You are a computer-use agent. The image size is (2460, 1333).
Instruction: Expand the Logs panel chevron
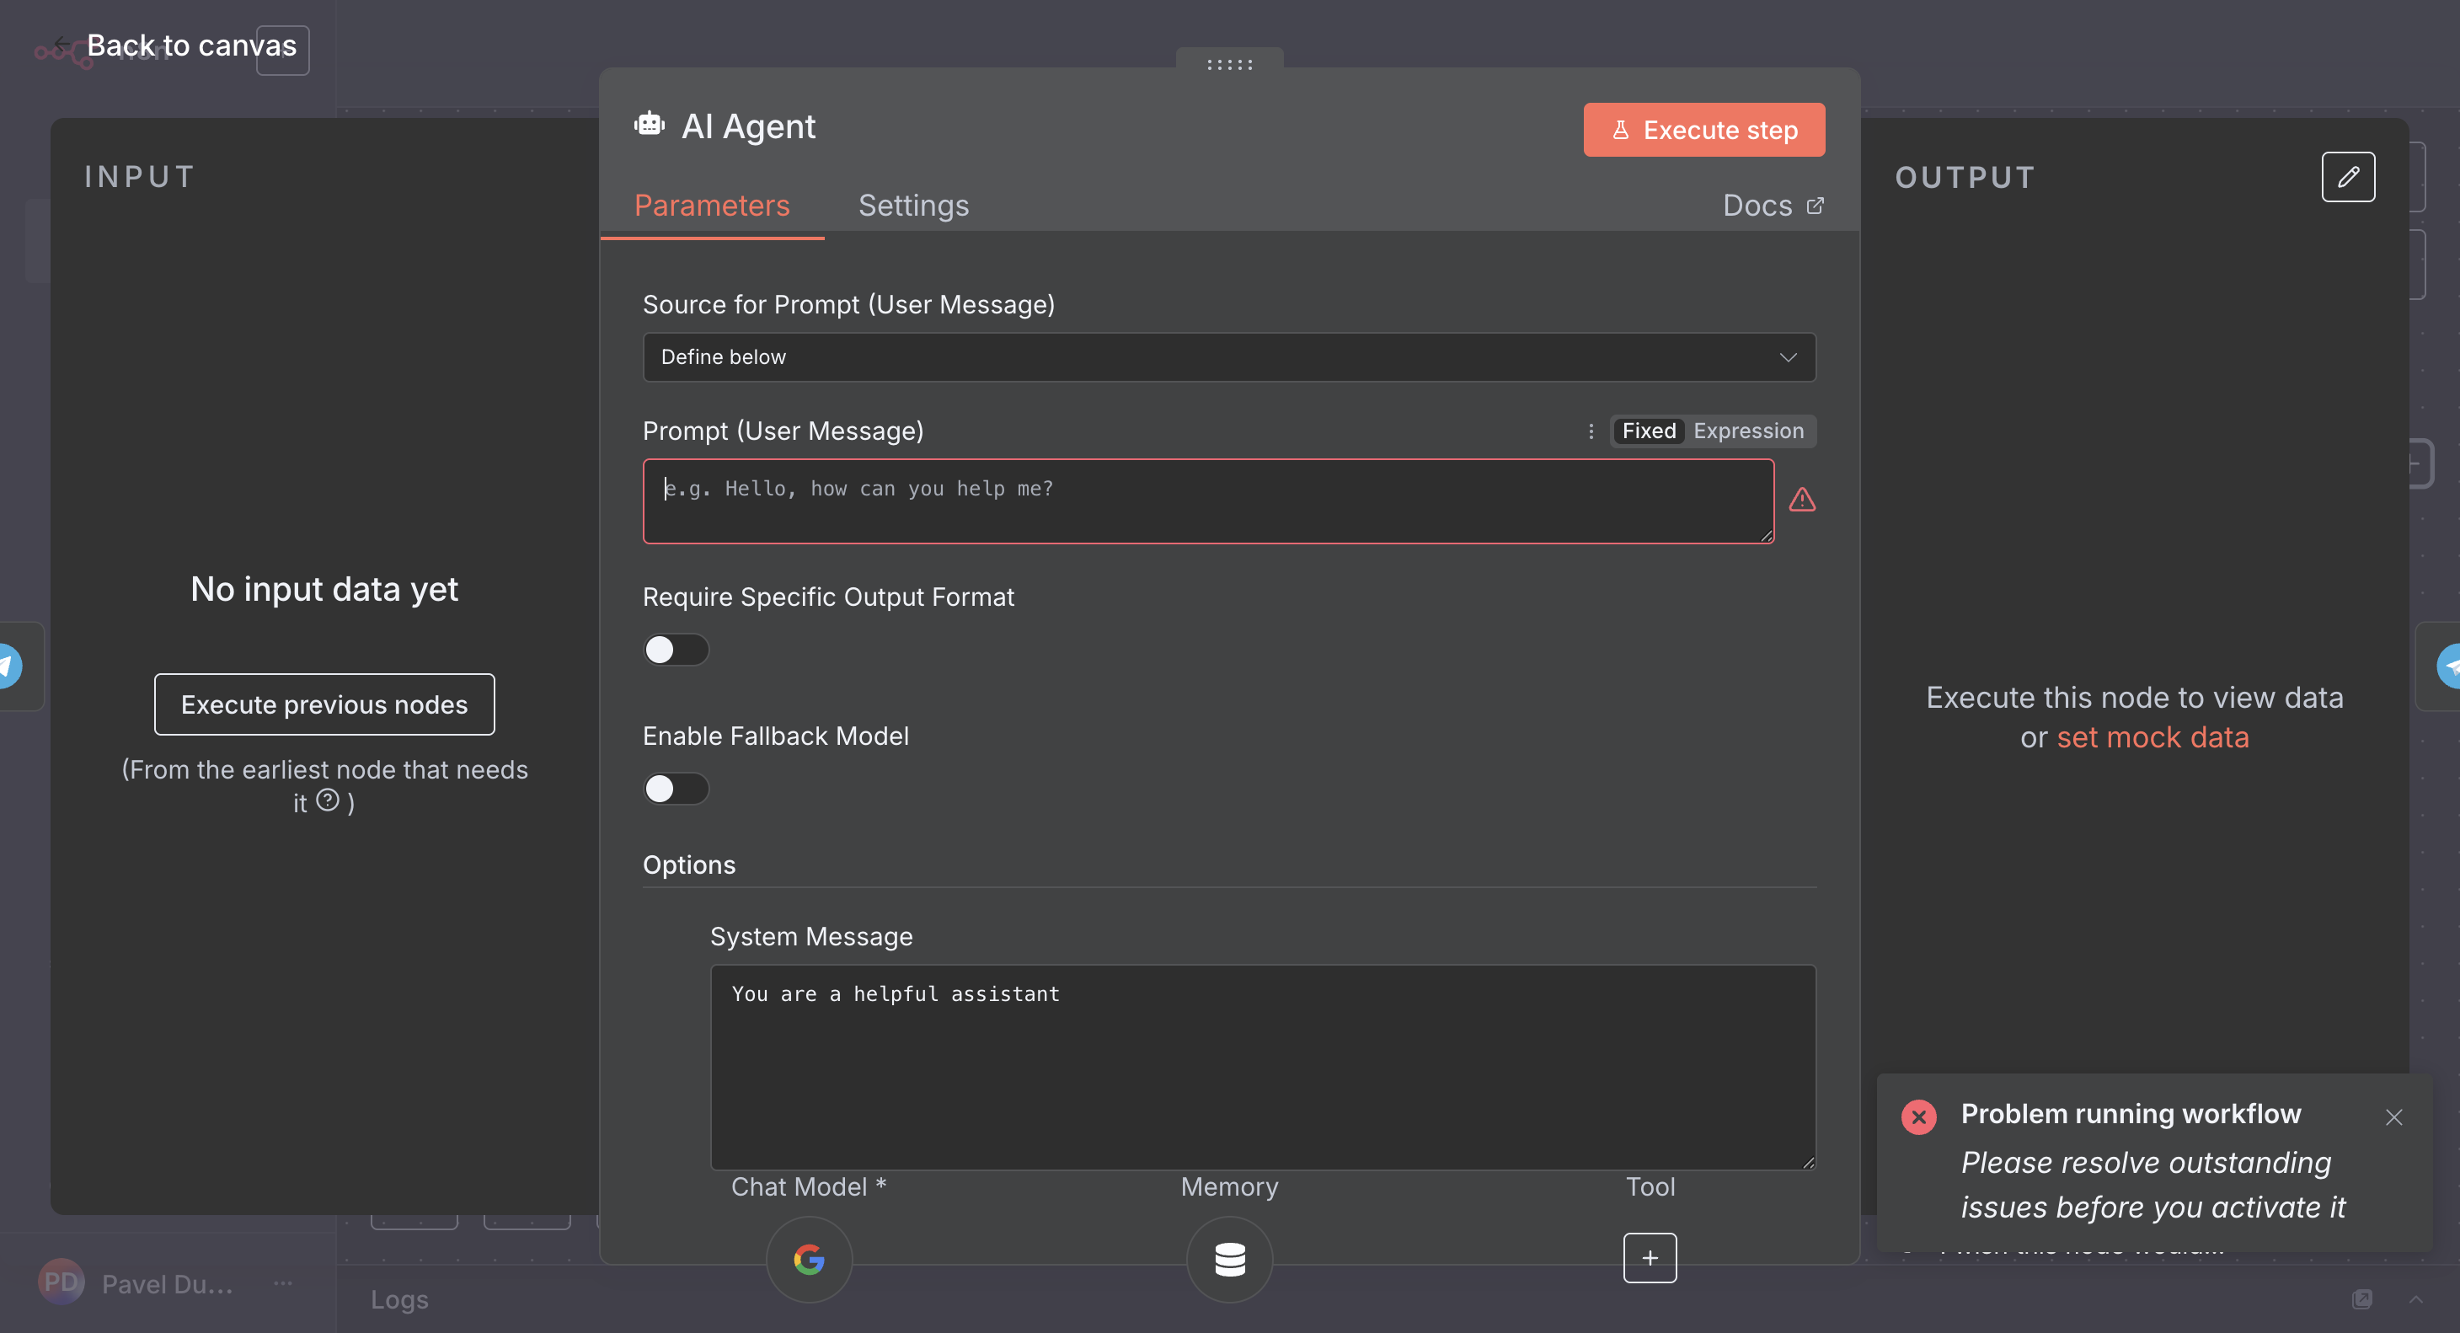2415,1298
